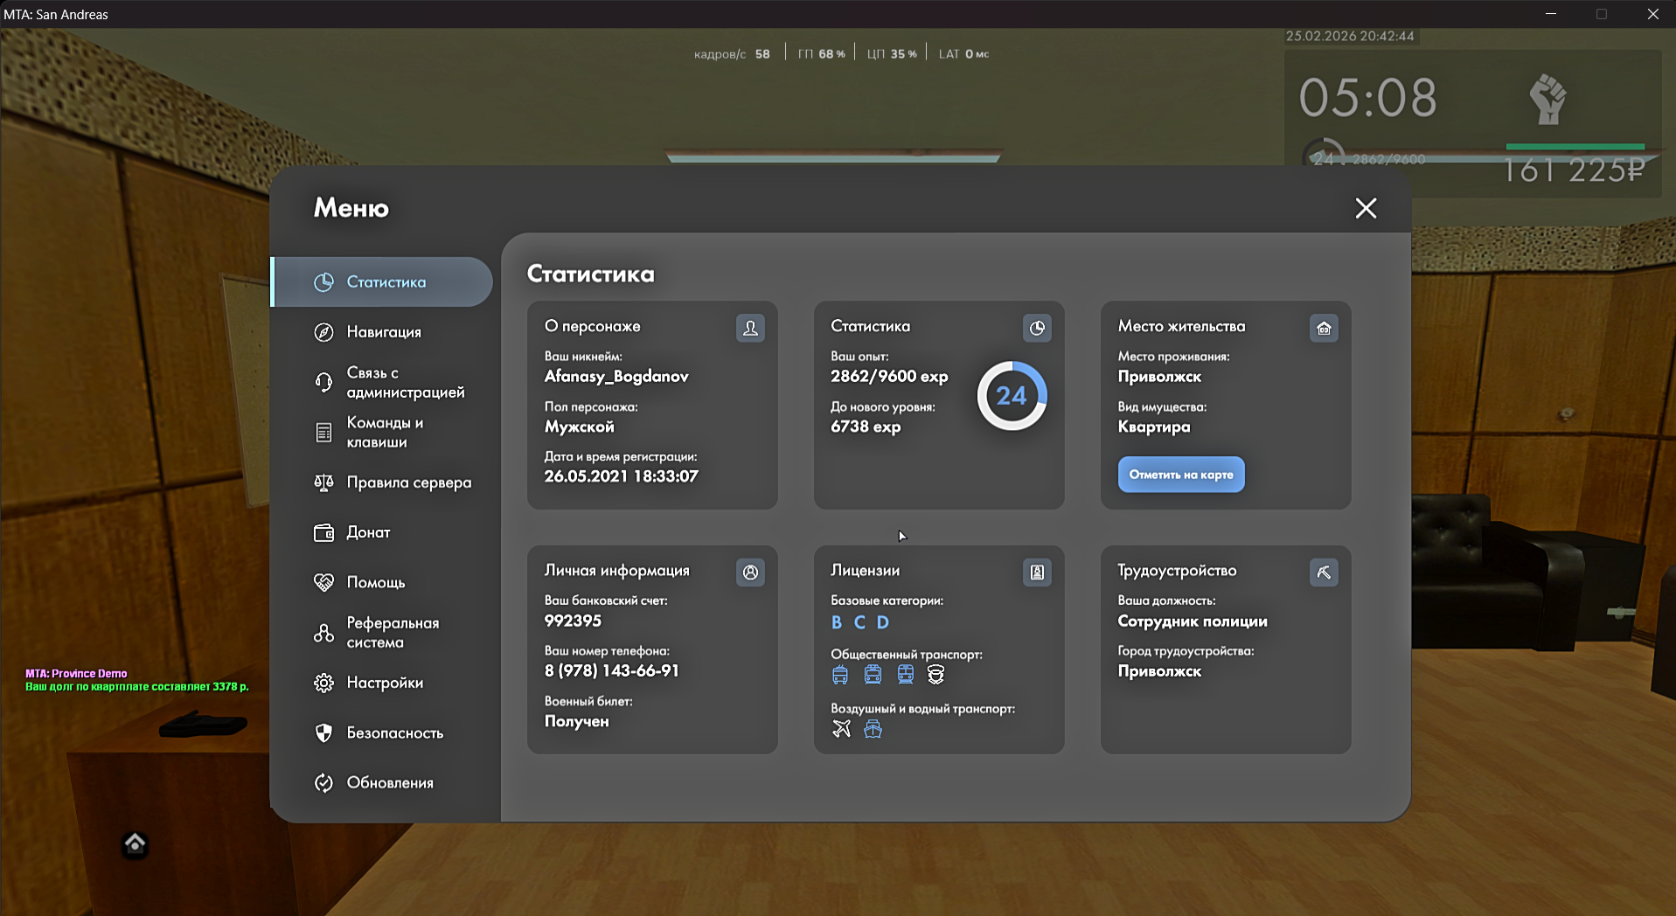Select Правила сервера in sidebar
This screenshot has width=1676, height=916.
click(x=408, y=482)
